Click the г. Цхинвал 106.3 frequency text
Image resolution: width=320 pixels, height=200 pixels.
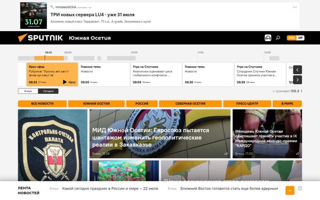pyautogui.click(x=286, y=91)
